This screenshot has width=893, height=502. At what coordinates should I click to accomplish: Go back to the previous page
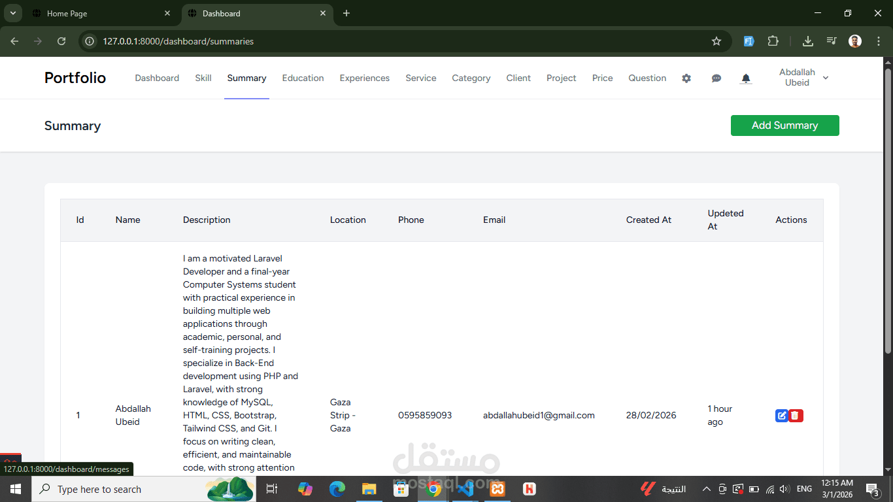[15, 41]
